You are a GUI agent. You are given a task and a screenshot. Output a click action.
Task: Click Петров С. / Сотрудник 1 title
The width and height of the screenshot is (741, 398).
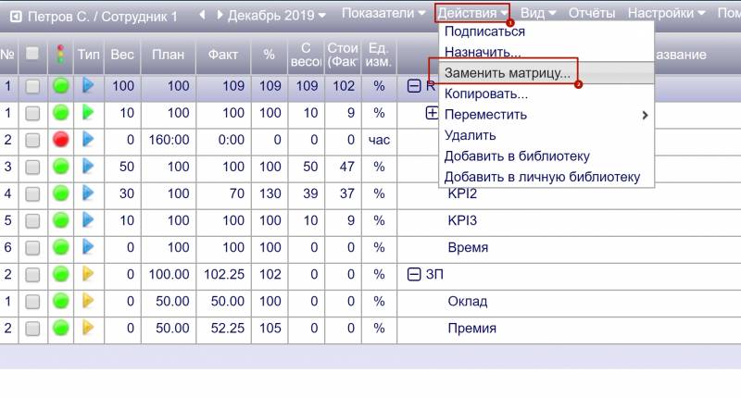(x=103, y=17)
